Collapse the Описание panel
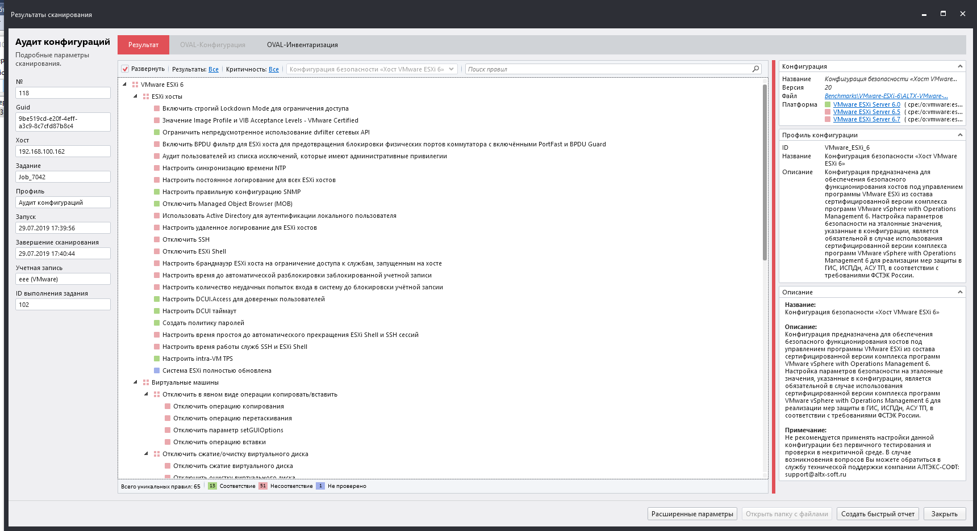The width and height of the screenshot is (977, 531). point(960,292)
